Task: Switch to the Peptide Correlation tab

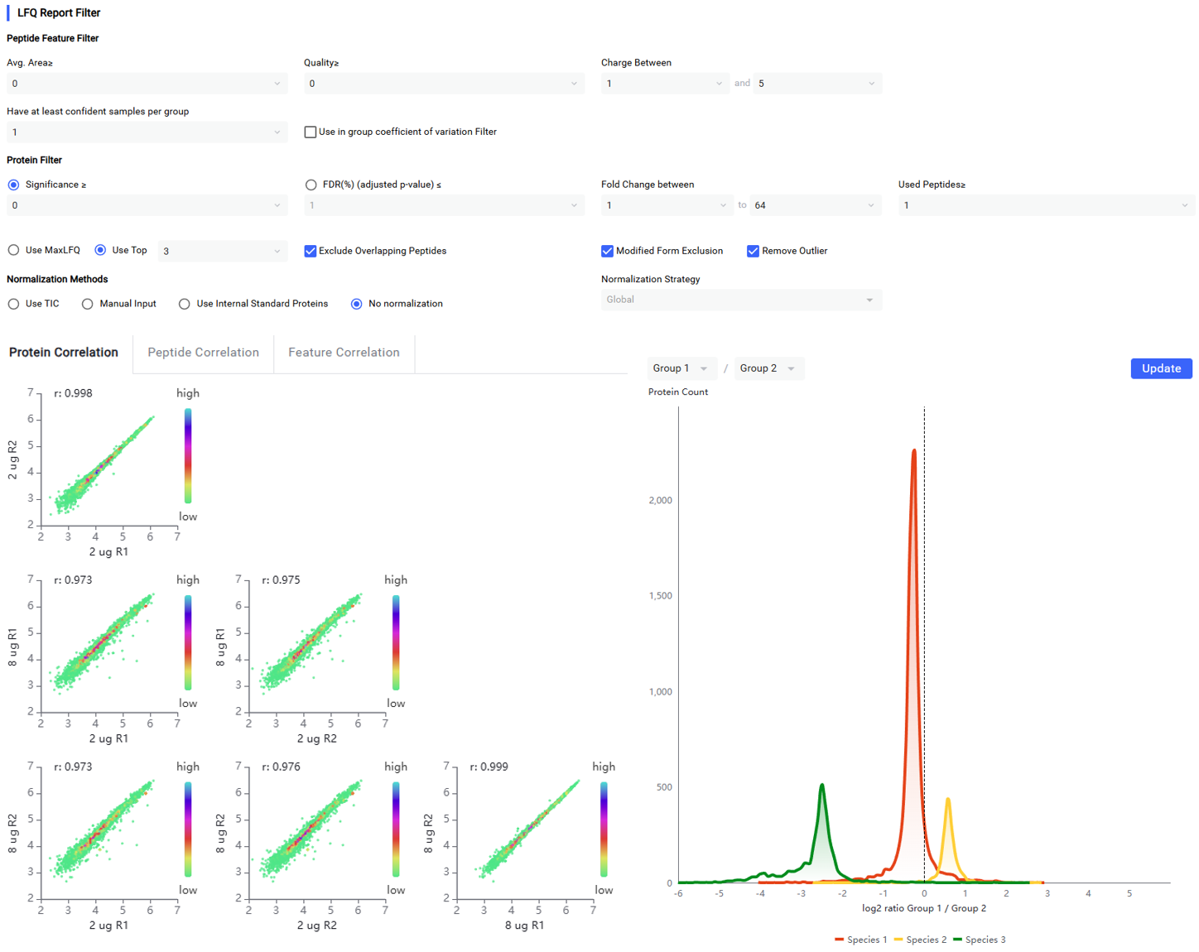Action: (203, 353)
